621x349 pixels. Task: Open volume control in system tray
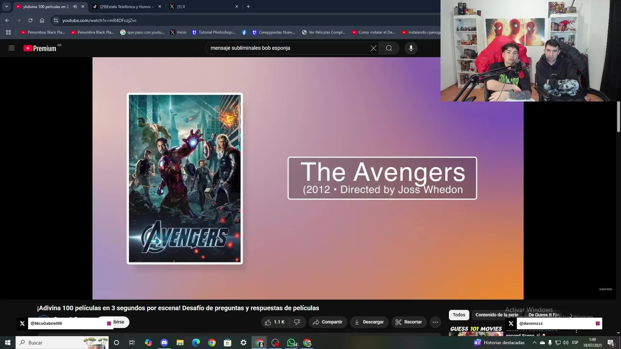(566, 343)
